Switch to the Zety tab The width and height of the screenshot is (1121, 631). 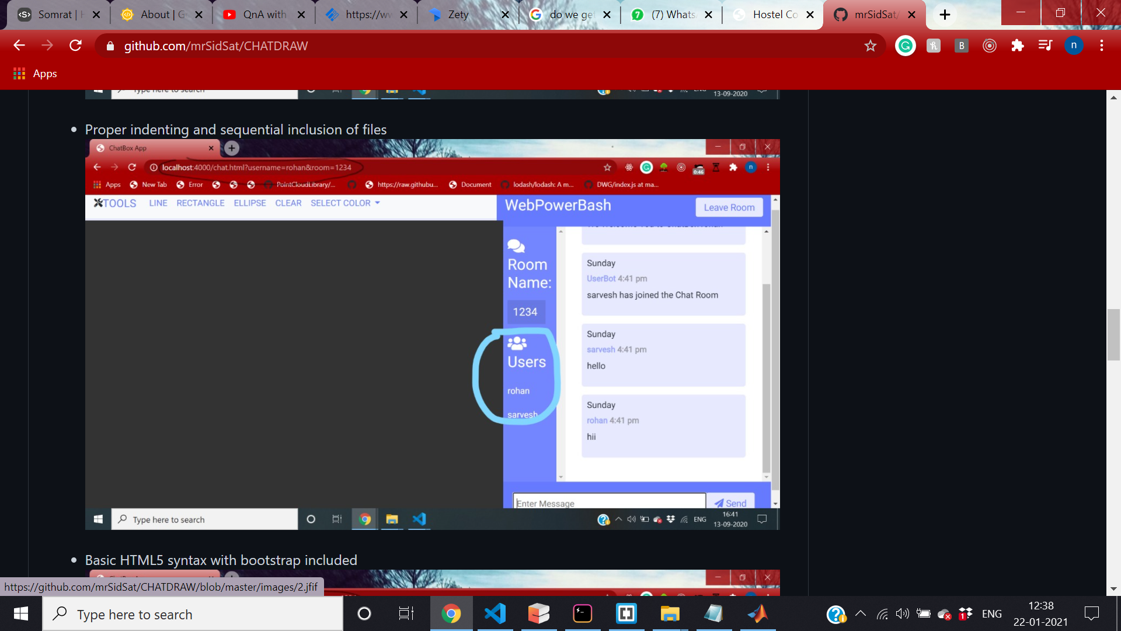tap(458, 15)
